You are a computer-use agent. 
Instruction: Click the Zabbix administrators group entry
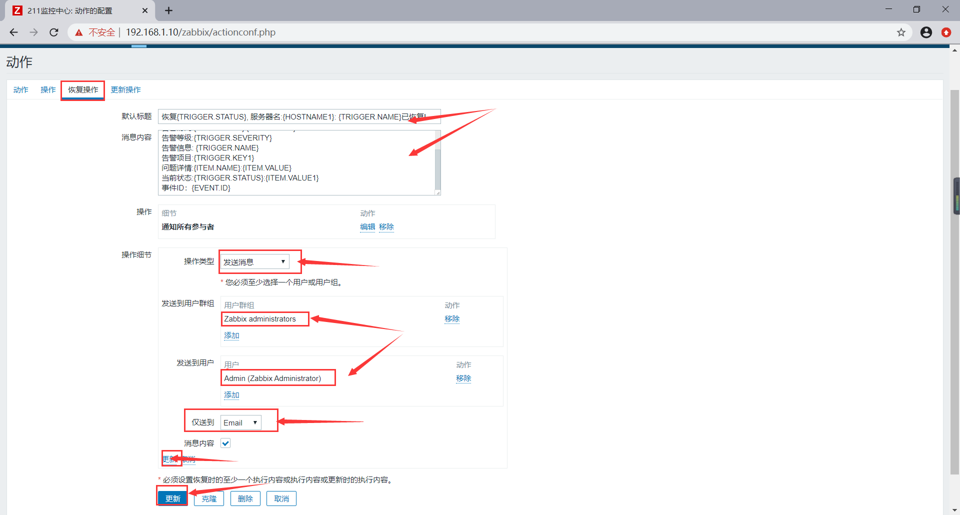260,319
